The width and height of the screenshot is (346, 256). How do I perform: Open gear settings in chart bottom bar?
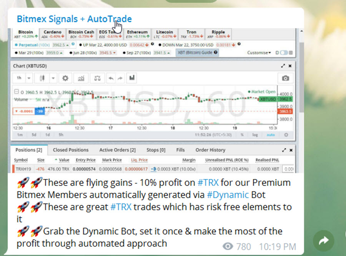(x=286, y=135)
